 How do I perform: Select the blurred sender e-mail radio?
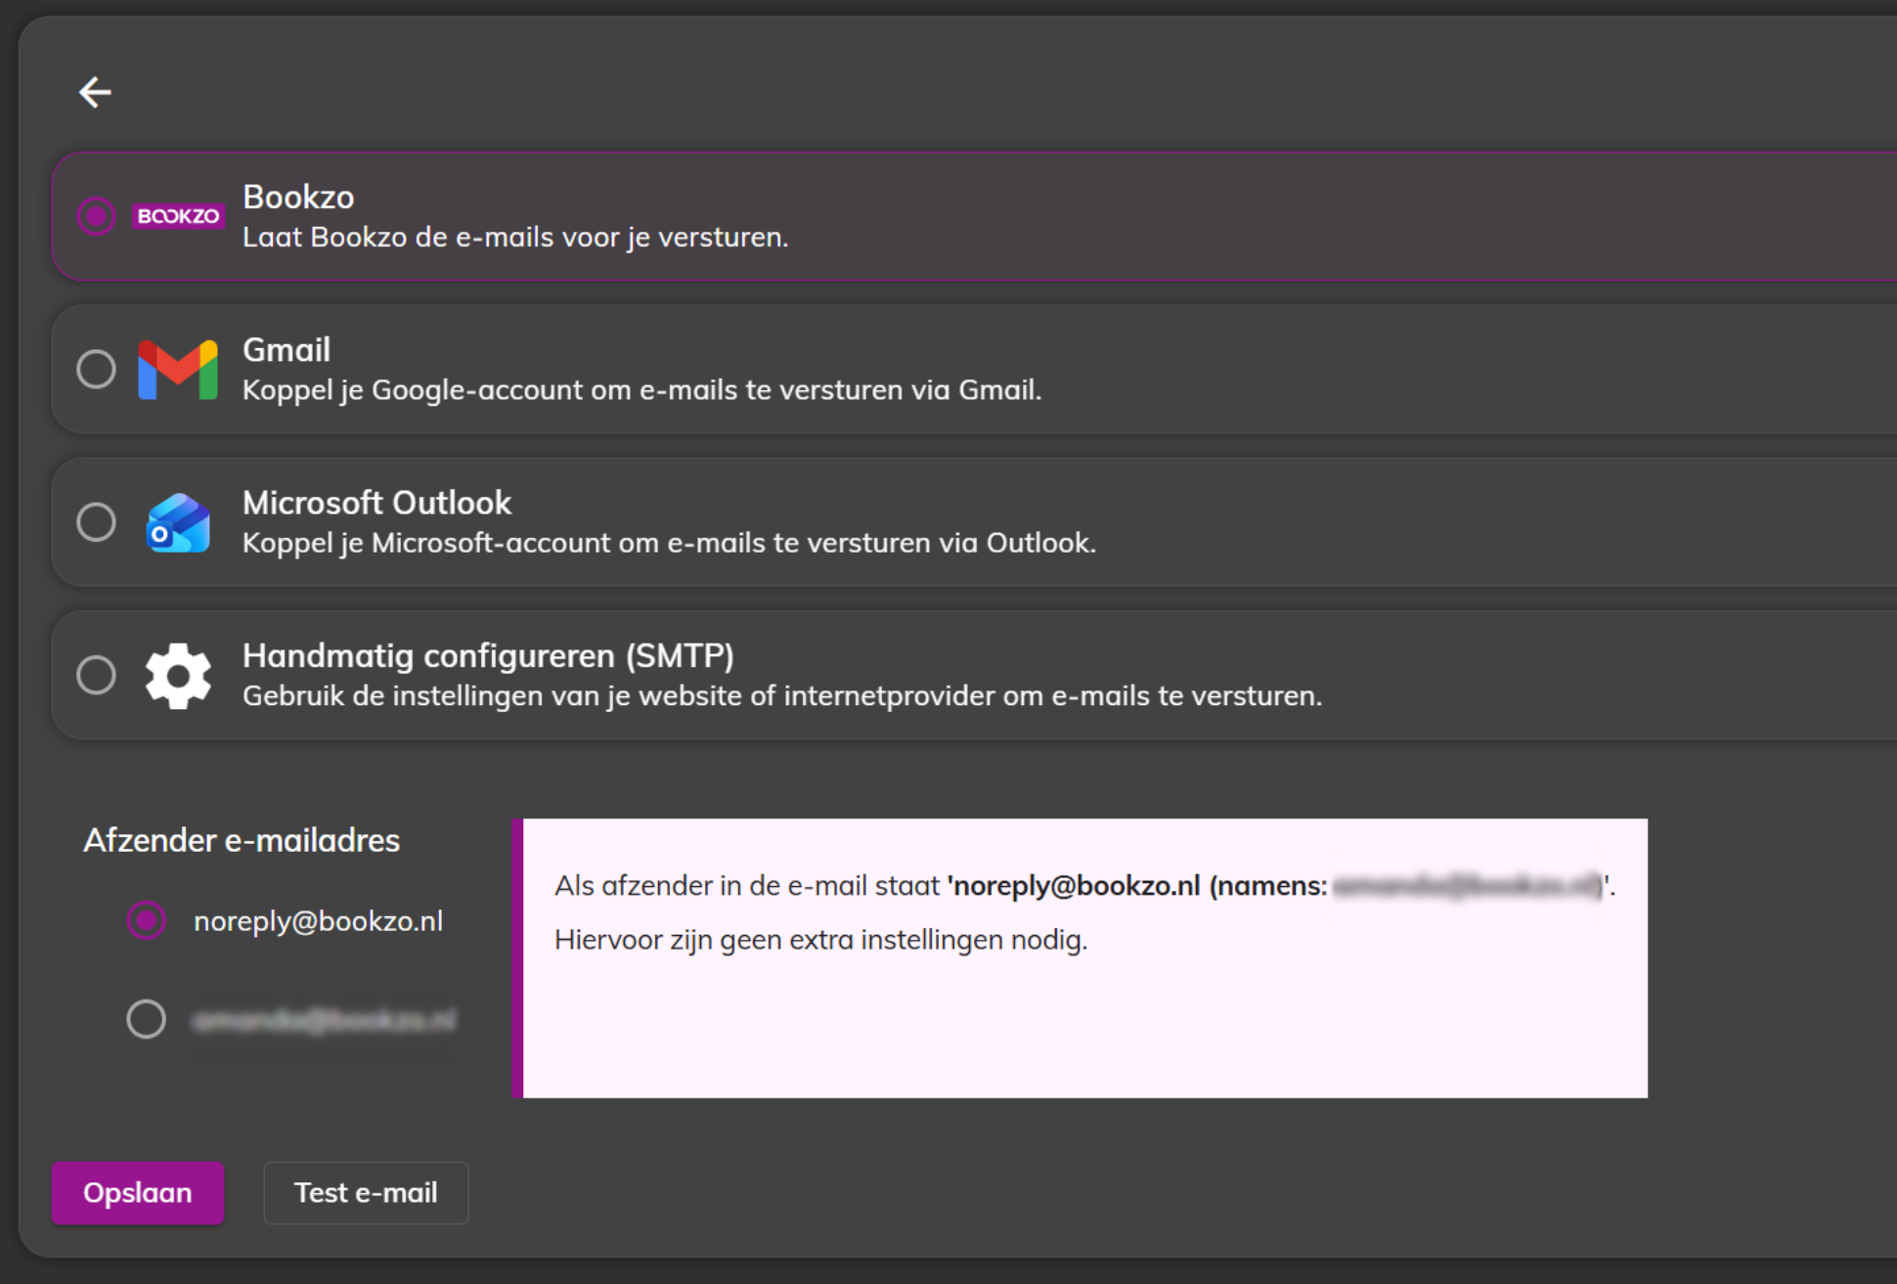click(147, 1019)
